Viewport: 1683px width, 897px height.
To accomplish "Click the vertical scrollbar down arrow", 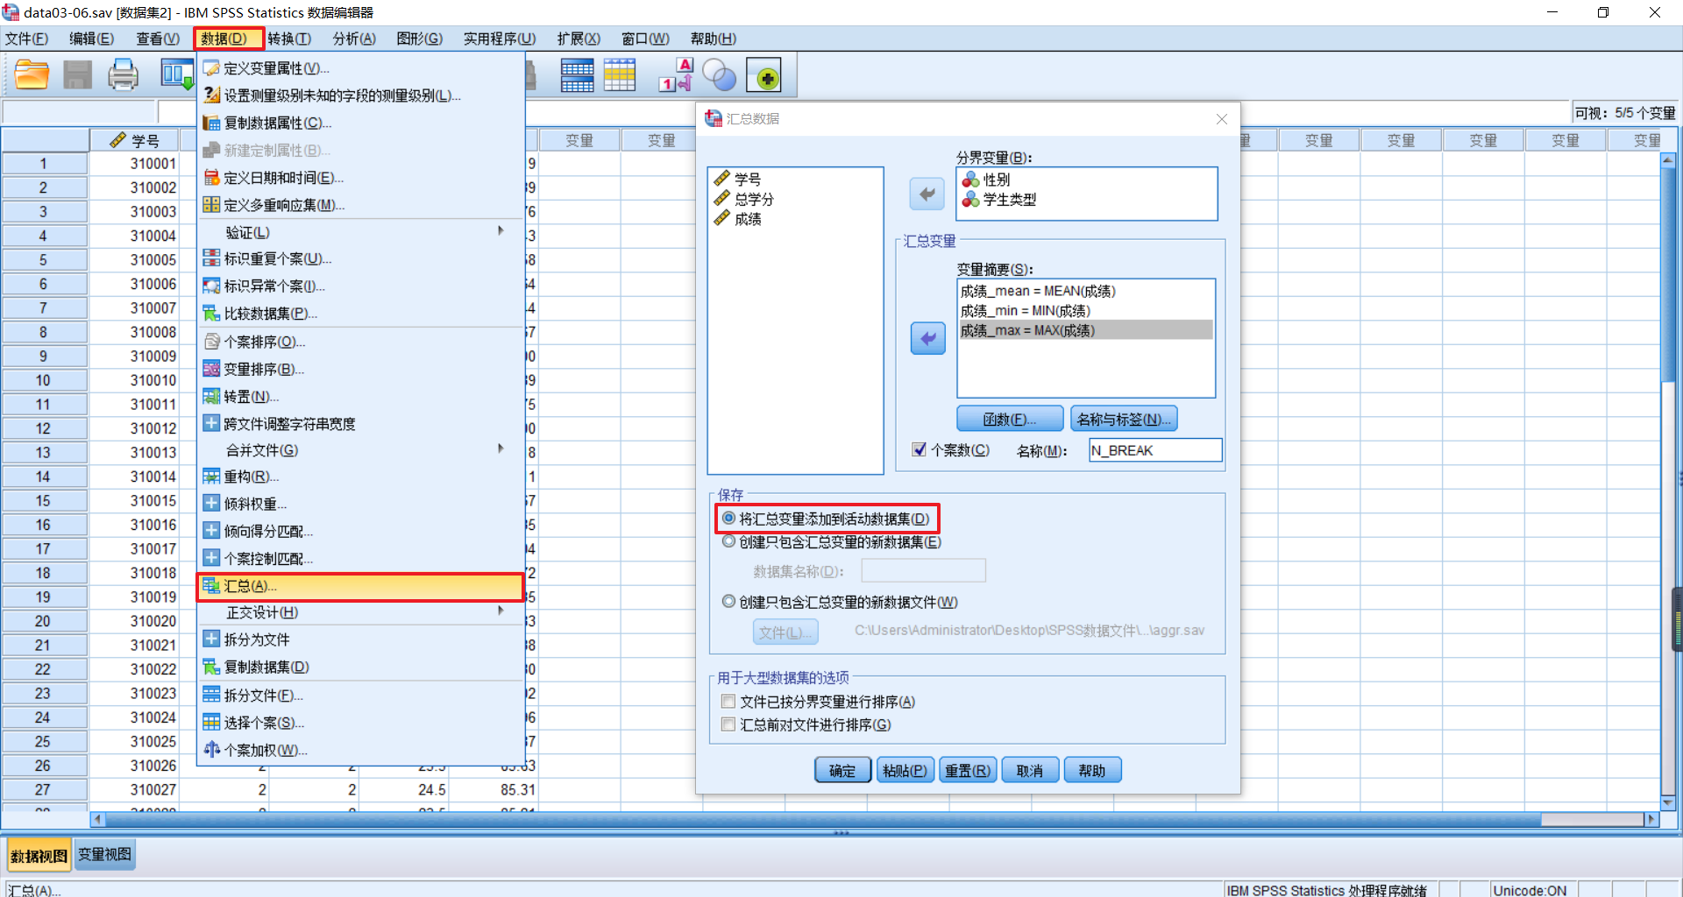I will [1667, 802].
